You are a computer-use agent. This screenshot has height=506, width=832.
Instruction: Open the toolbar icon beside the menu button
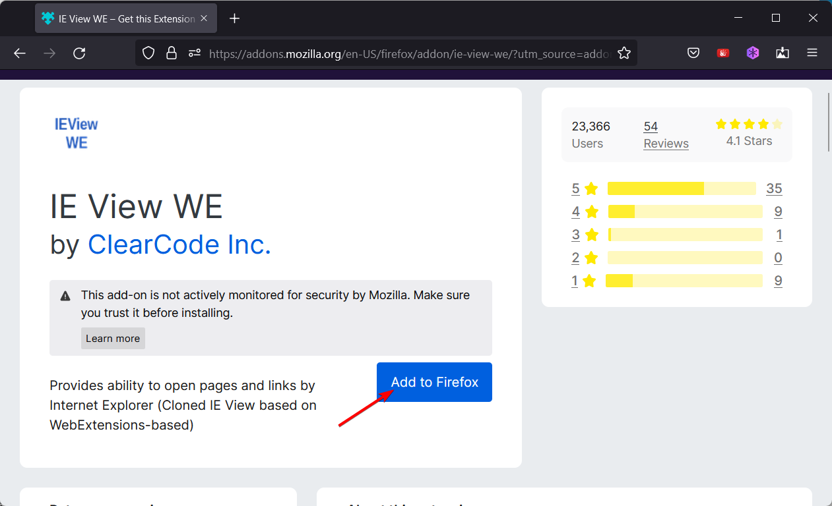[783, 53]
